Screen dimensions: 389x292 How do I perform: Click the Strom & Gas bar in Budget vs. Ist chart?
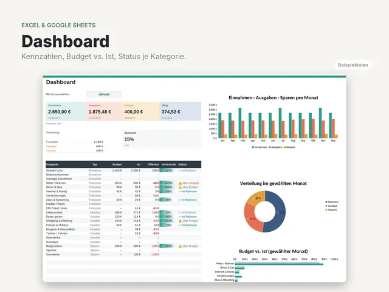(x=239, y=268)
